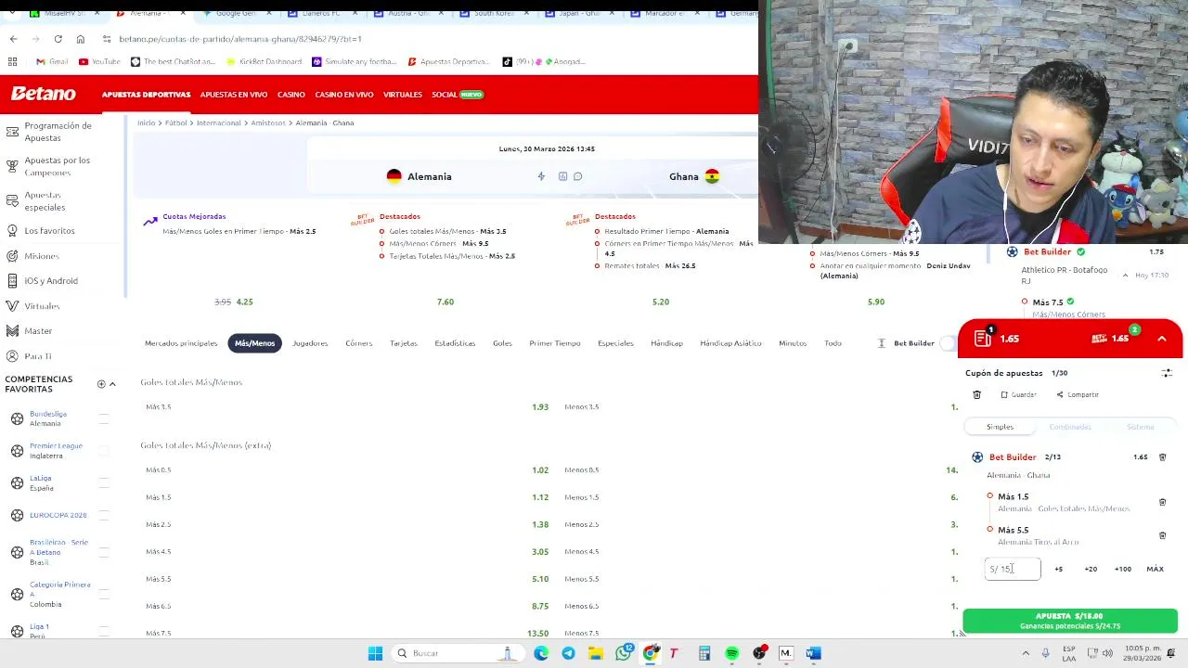1188x668 pixels.
Task: Place the bet with the green APUESTA button
Action: 1069,621
